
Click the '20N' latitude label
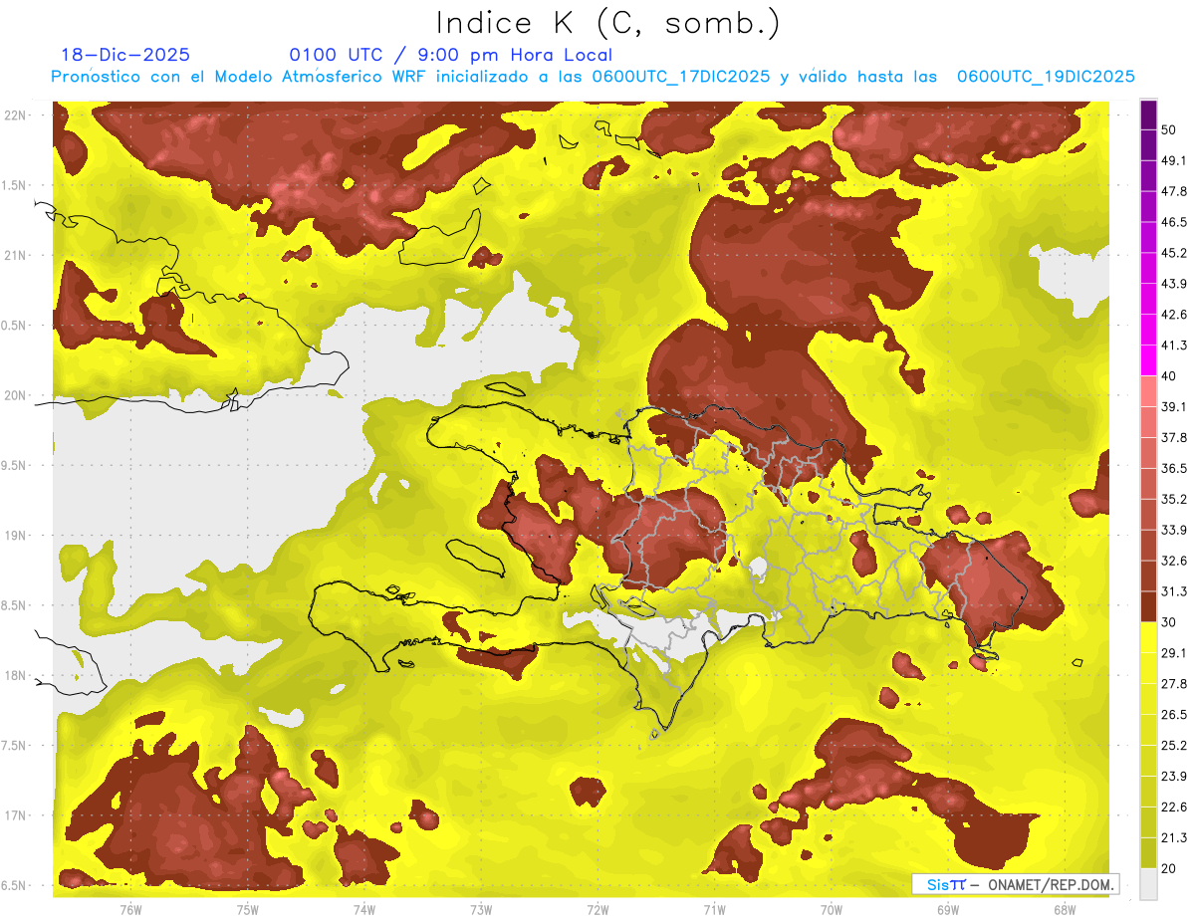tap(15, 395)
